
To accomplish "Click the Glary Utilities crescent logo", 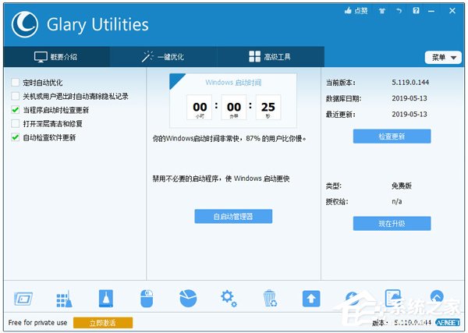I will pyautogui.click(x=25, y=24).
